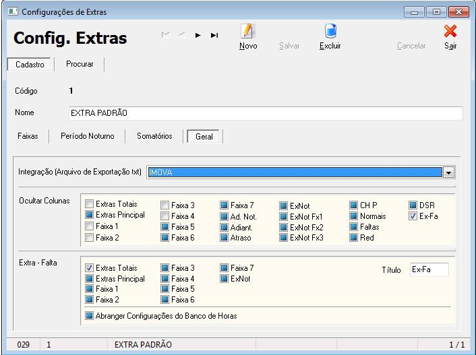Image resolution: width=476 pixels, height=355 pixels.
Task: Click the Cancelar button
Action: pos(411,46)
